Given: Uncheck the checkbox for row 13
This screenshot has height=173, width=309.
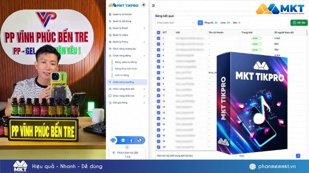Looking at the screenshot, I should pyautogui.click(x=158, y=107).
